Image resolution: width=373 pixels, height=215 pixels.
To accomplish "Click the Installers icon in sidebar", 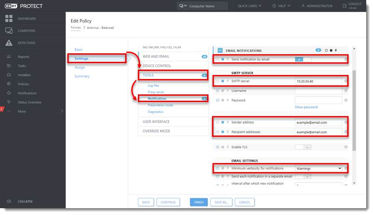I will point(9,75).
